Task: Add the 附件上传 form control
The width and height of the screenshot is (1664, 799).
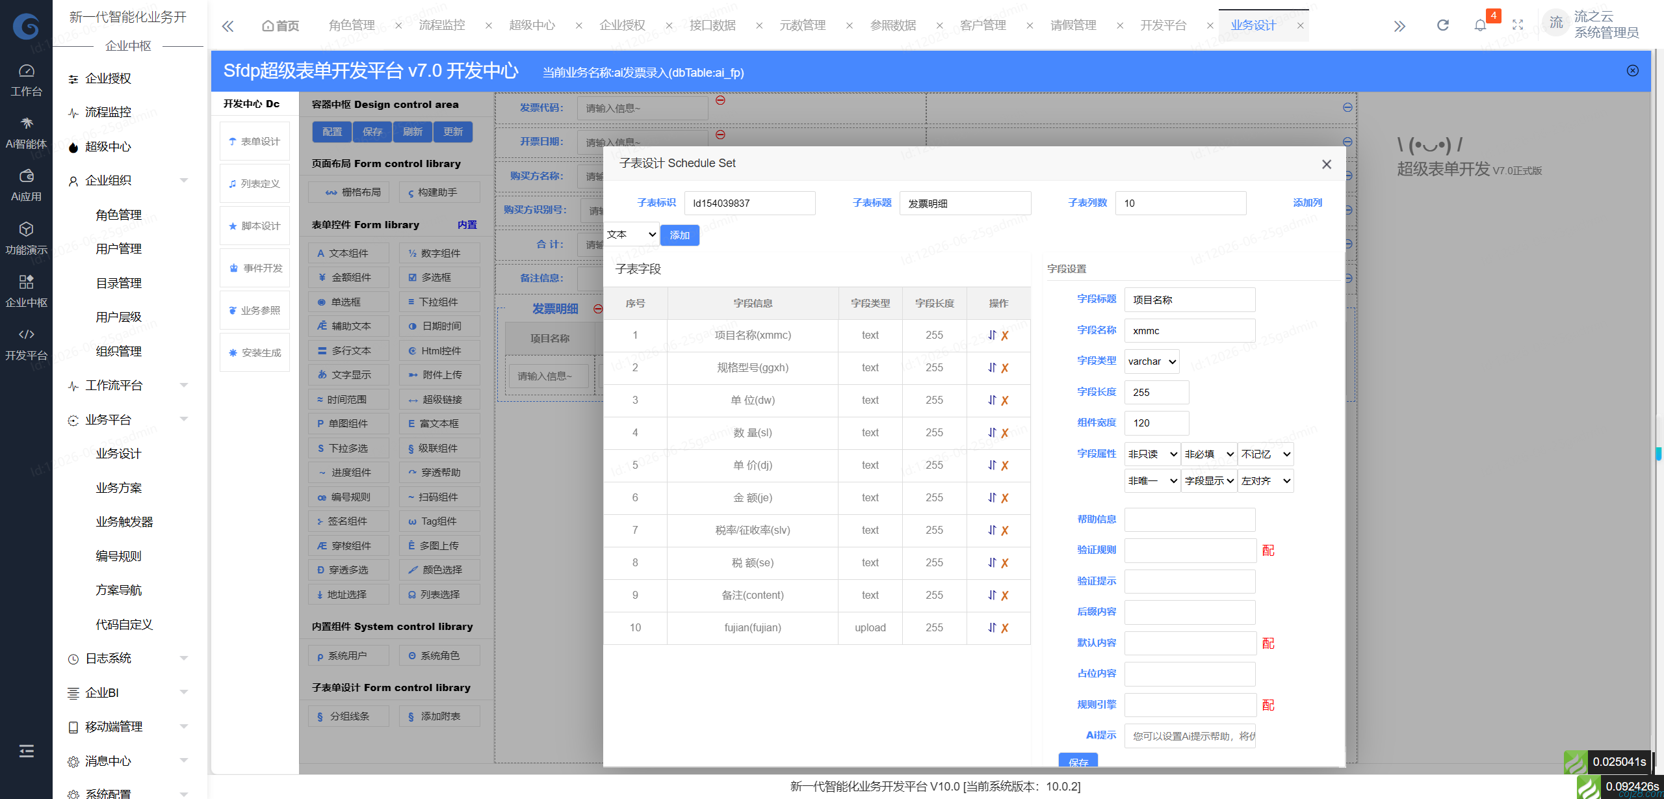Action: coord(440,375)
